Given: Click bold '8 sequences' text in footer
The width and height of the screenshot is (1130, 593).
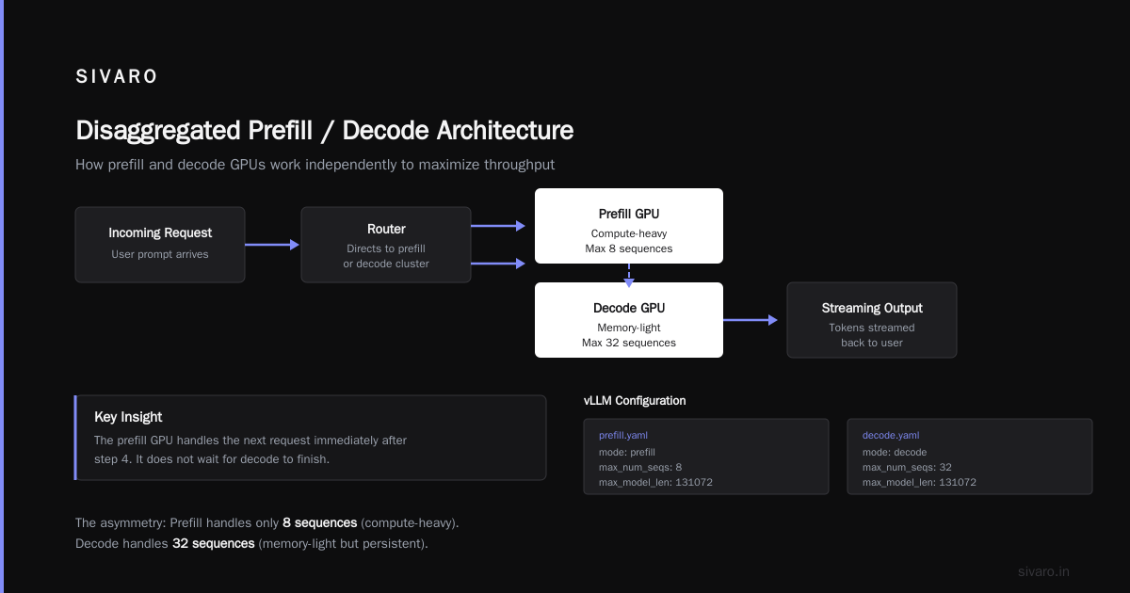Looking at the screenshot, I should click(x=319, y=522).
